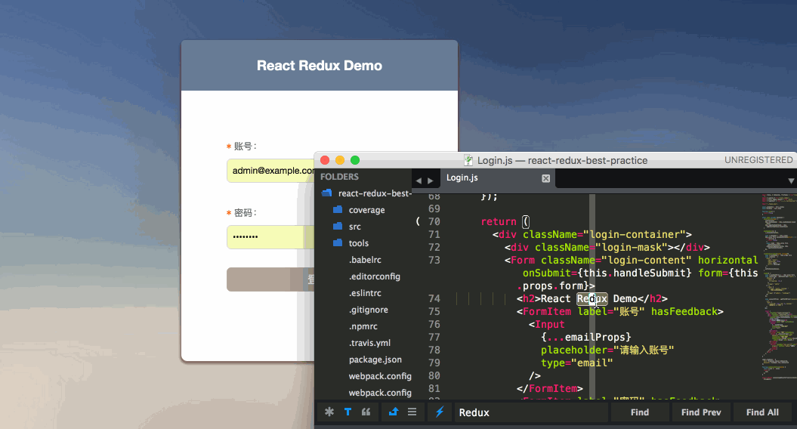Close the Sublime Text window
Screen dimensions: 797x429
[x=325, y=160]
